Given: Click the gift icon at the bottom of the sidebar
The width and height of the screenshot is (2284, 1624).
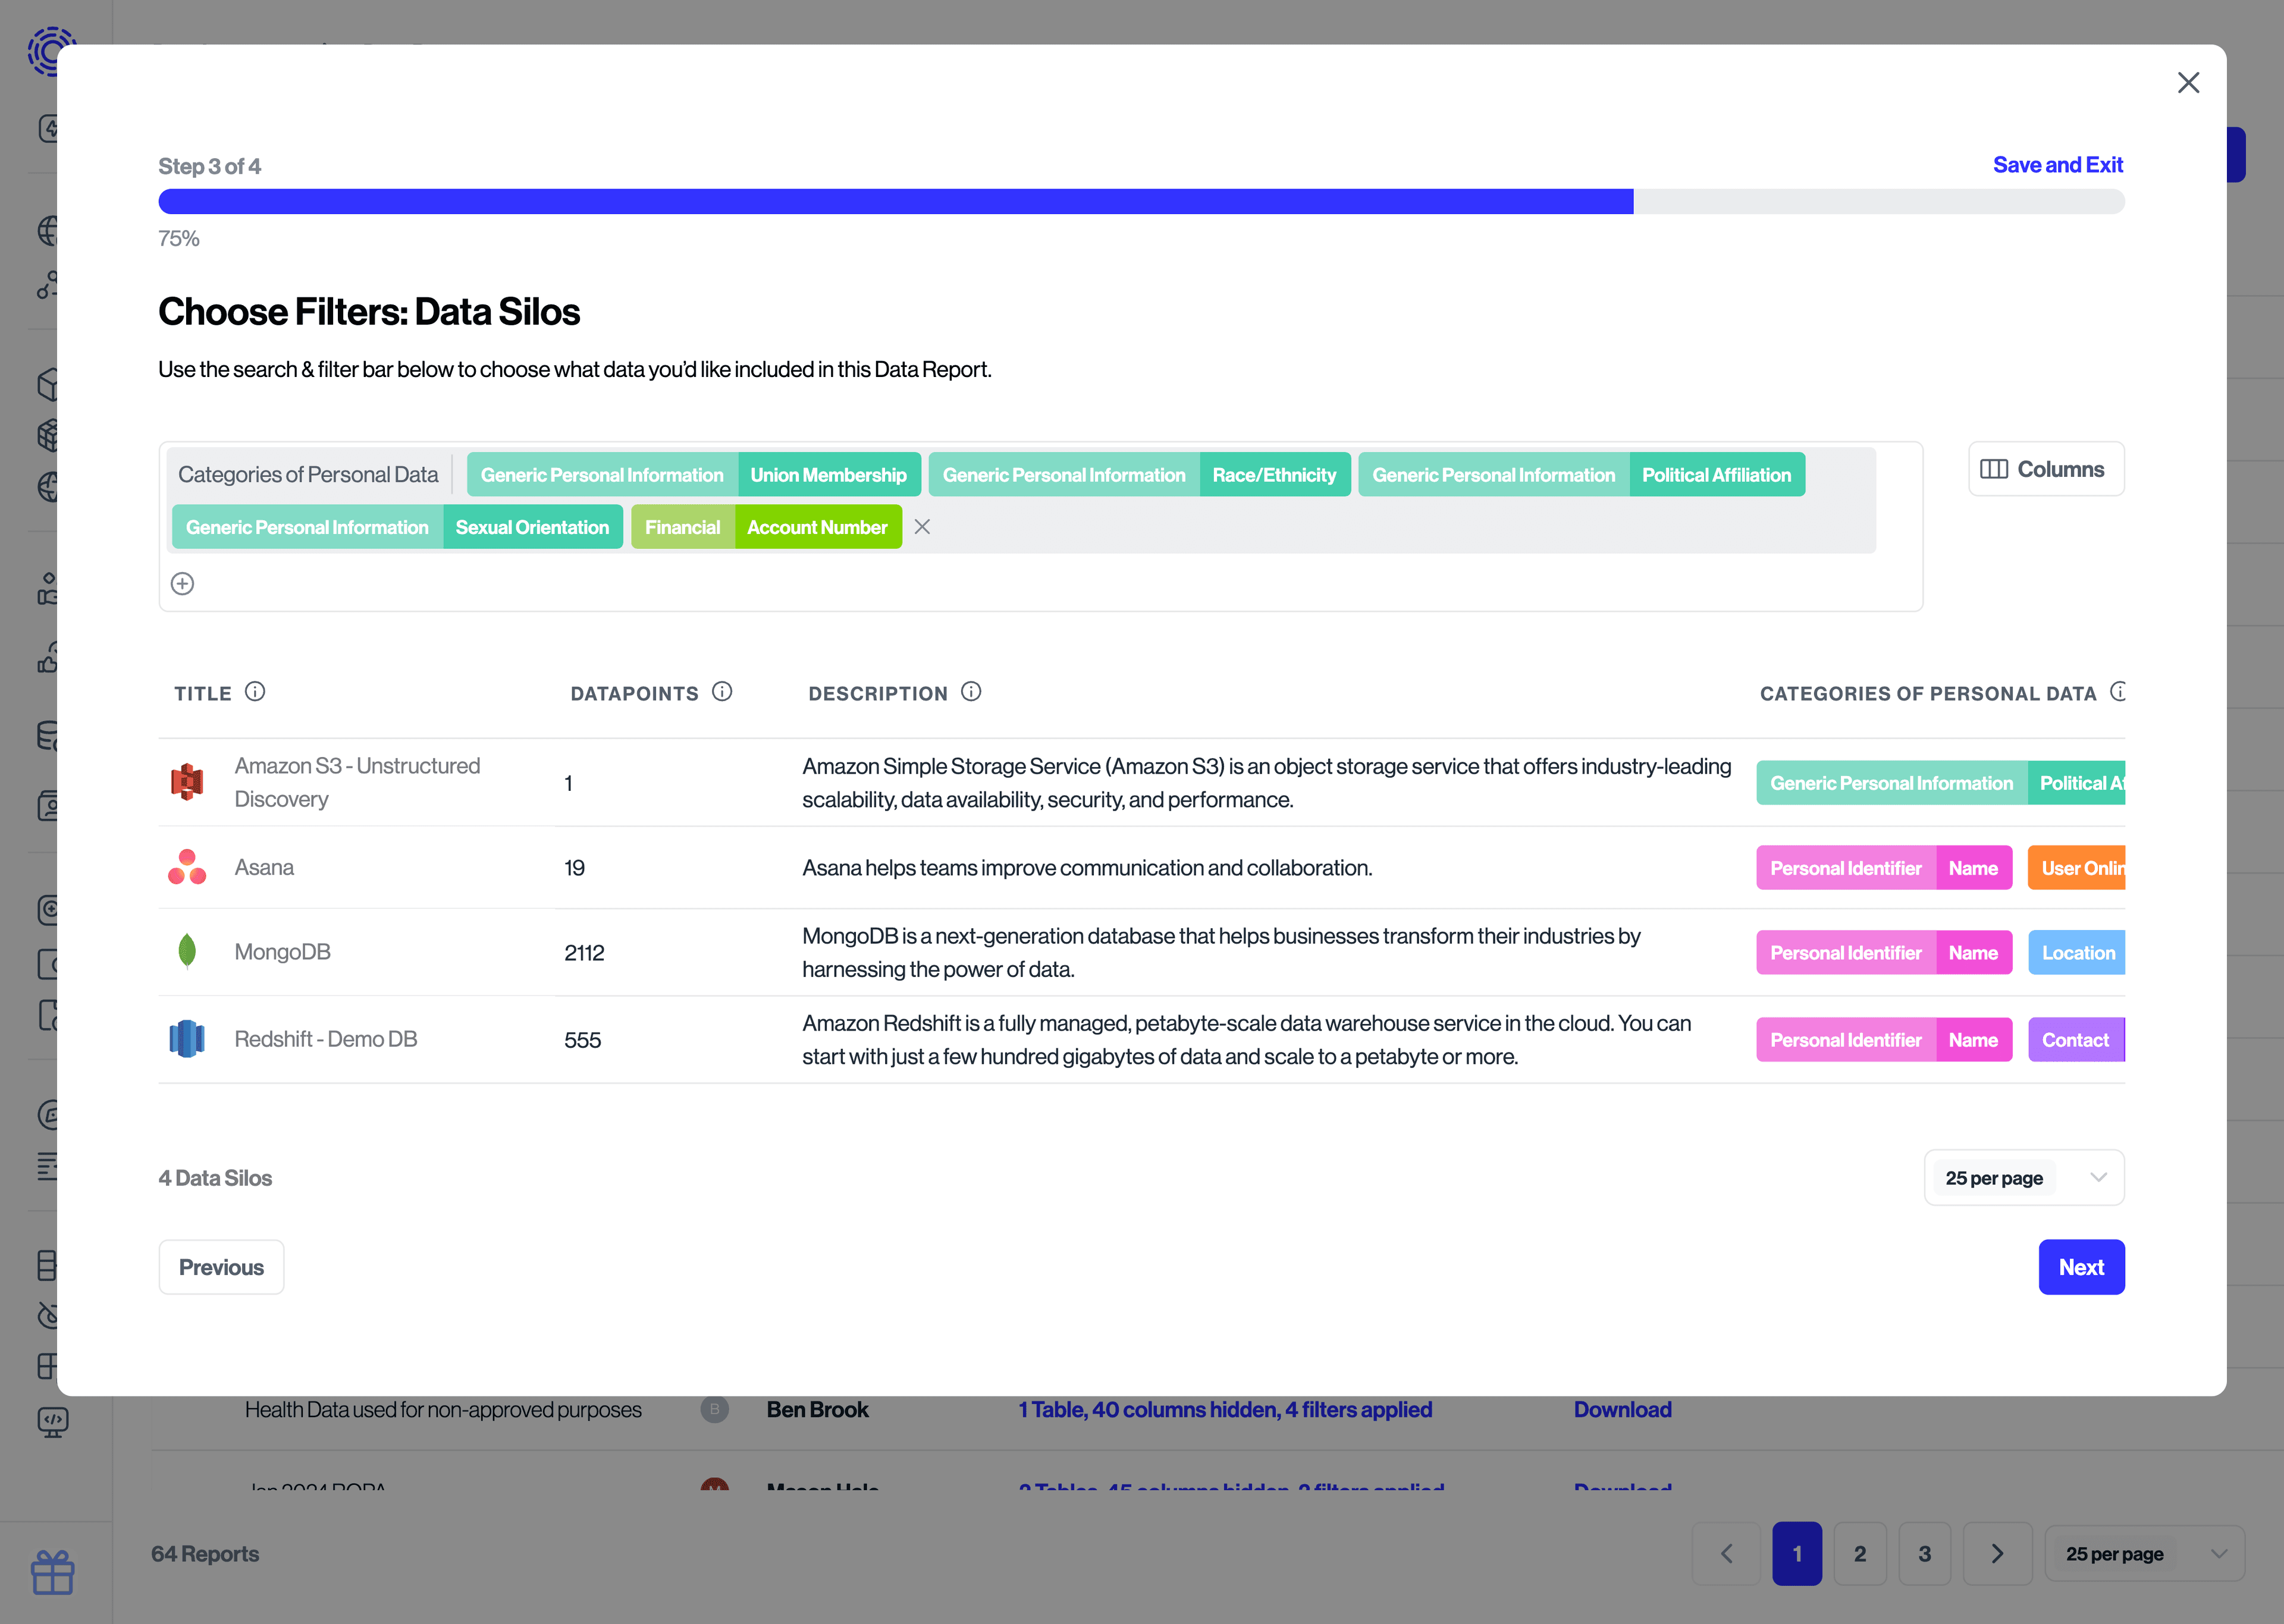Looking at the screenshot, I should 54,1572.
